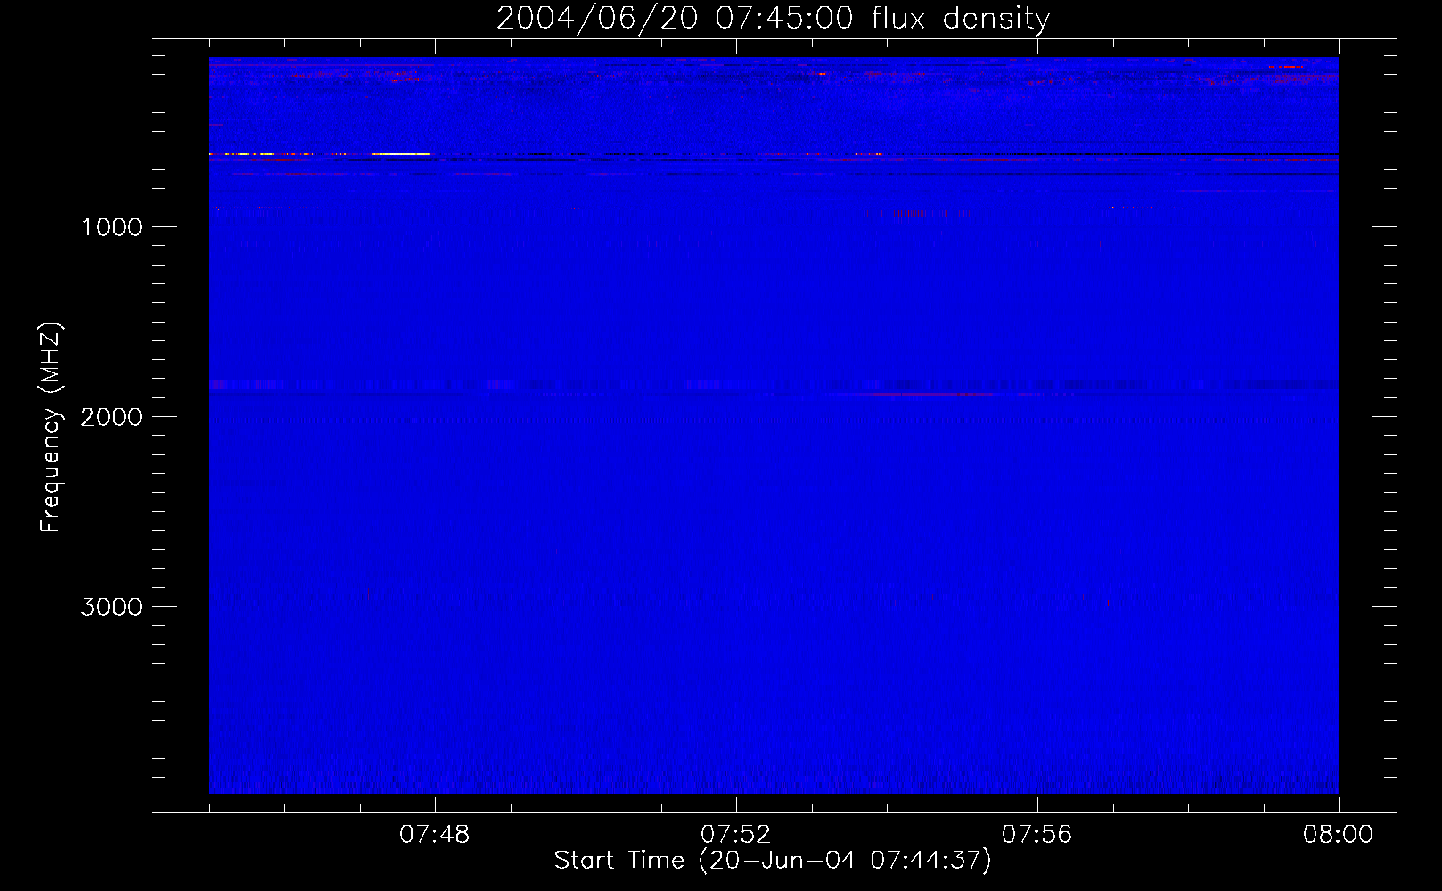Click the bright yellow emission streak in spectrogram
The width and height of the screenshot is (1442, 891).
400,154
